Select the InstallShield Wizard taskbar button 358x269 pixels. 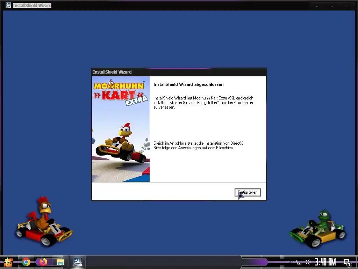[x=77, y=262]
